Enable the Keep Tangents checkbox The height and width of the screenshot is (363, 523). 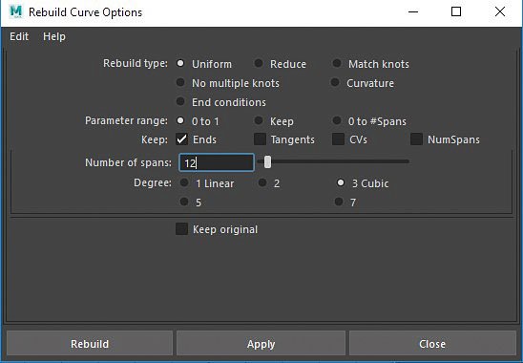(x=260, y=139)
